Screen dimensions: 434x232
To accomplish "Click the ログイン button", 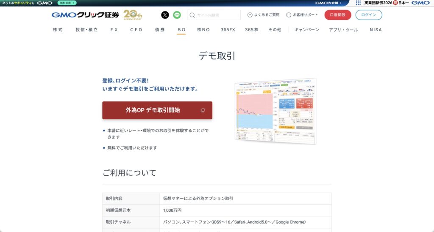I will [368, 15].
